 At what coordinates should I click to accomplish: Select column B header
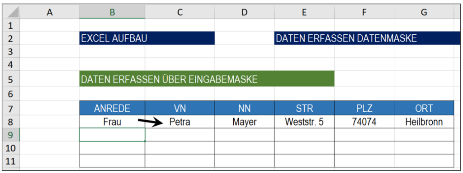point(112,12)
